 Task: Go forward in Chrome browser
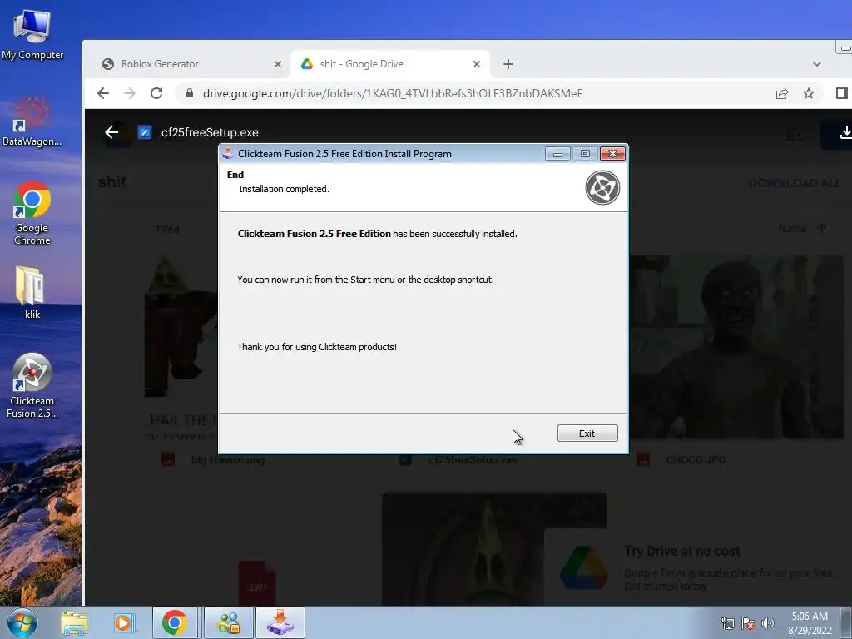coord(130,93)
